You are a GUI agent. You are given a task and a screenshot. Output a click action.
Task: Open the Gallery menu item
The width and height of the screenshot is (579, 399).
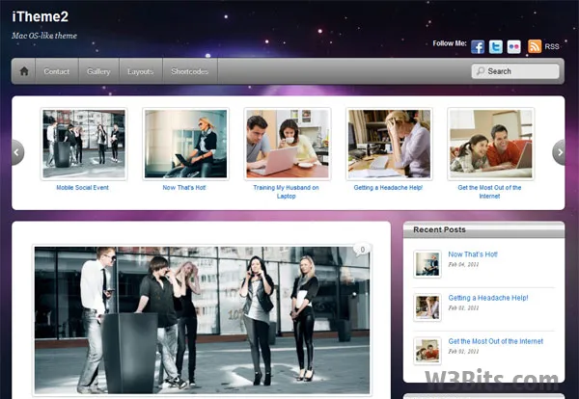pos(98,71)
